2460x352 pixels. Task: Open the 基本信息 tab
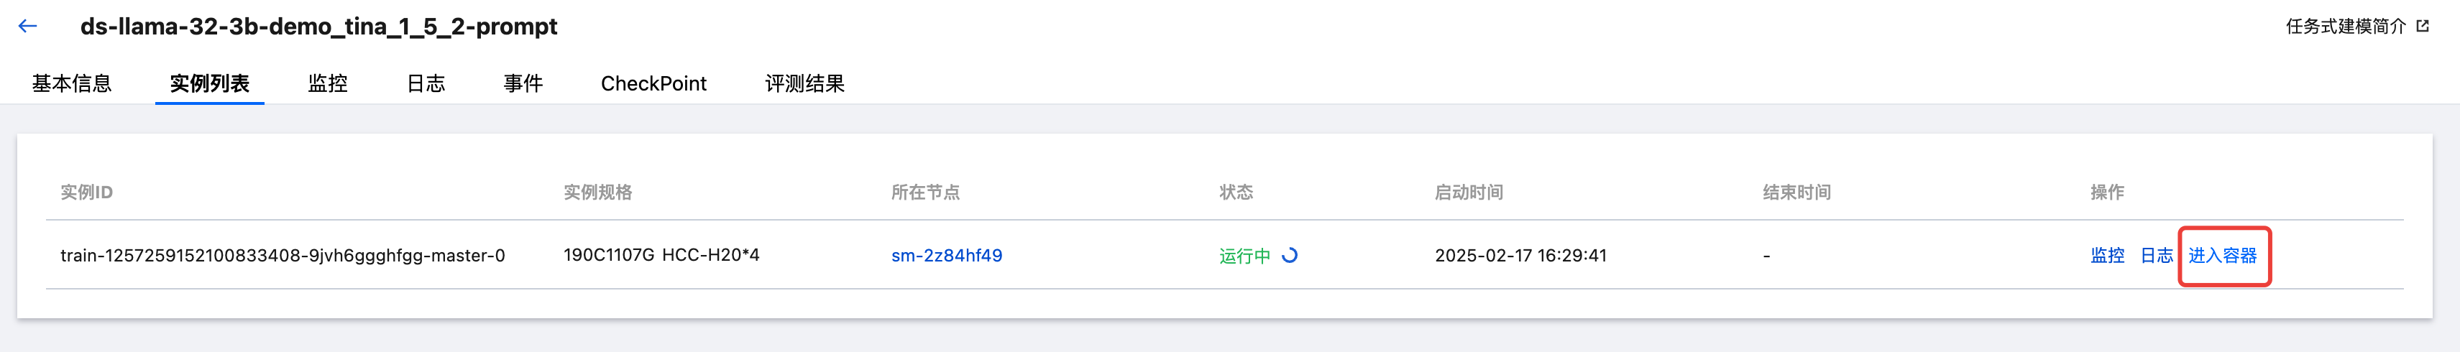72,83
